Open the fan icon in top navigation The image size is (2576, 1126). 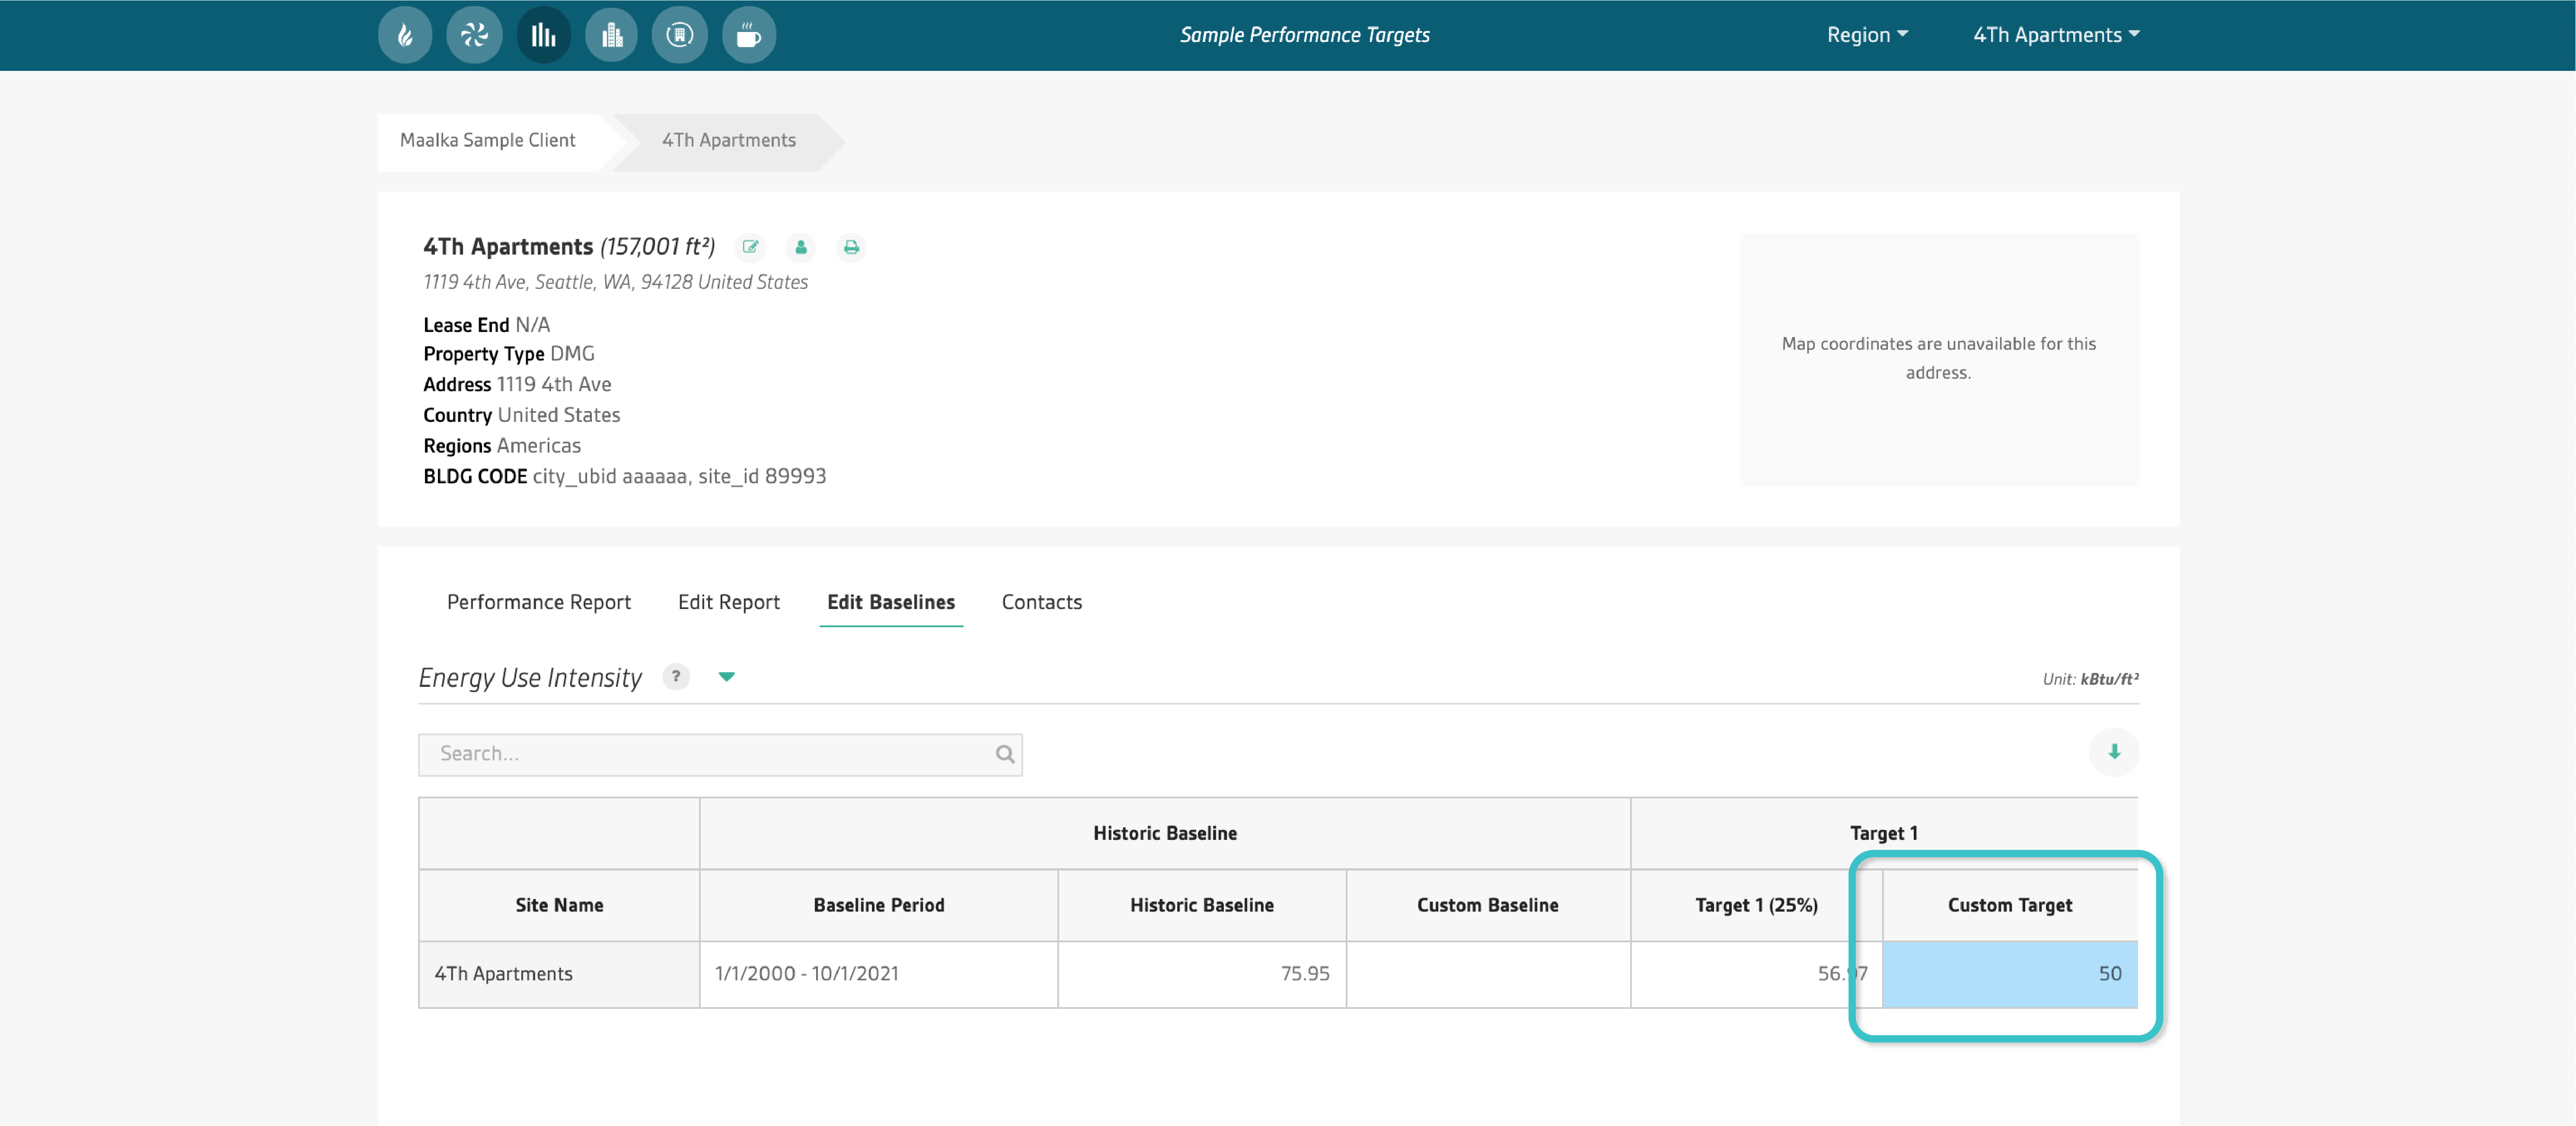coord(474,35)
